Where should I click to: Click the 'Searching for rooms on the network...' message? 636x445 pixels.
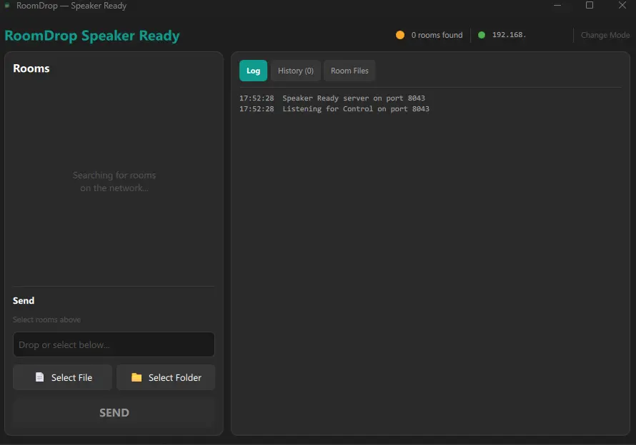[114, 181]
